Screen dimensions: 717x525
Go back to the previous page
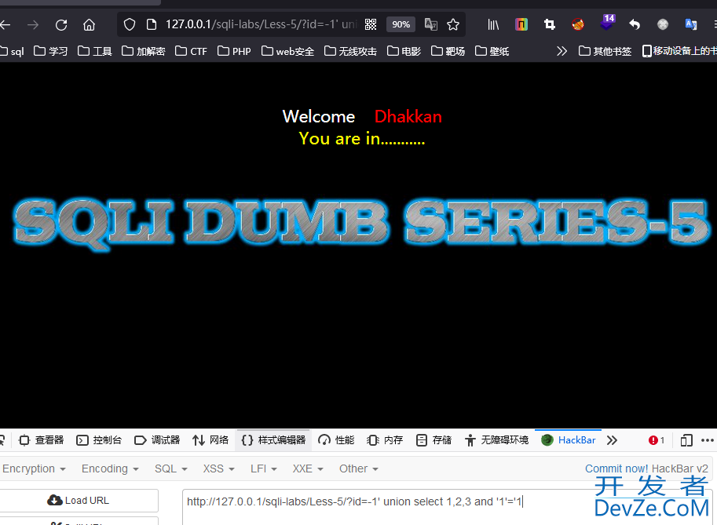(x=5, y=24)
